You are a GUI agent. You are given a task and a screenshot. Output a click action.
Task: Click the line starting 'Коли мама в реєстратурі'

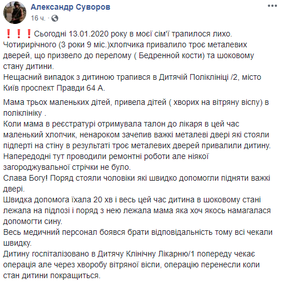pyautogui.click(x=121, y=124)
